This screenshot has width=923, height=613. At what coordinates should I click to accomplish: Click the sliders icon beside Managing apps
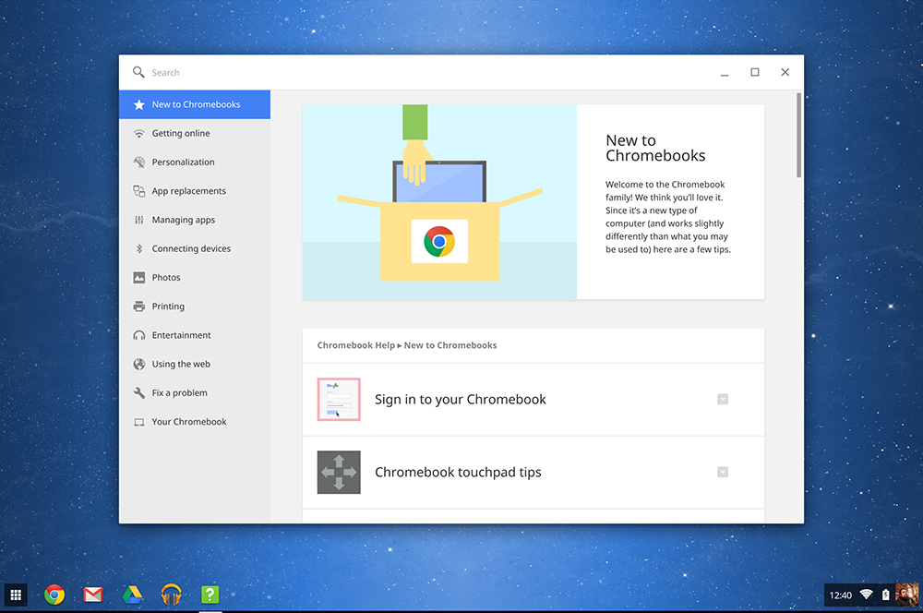tap(139, 220)
